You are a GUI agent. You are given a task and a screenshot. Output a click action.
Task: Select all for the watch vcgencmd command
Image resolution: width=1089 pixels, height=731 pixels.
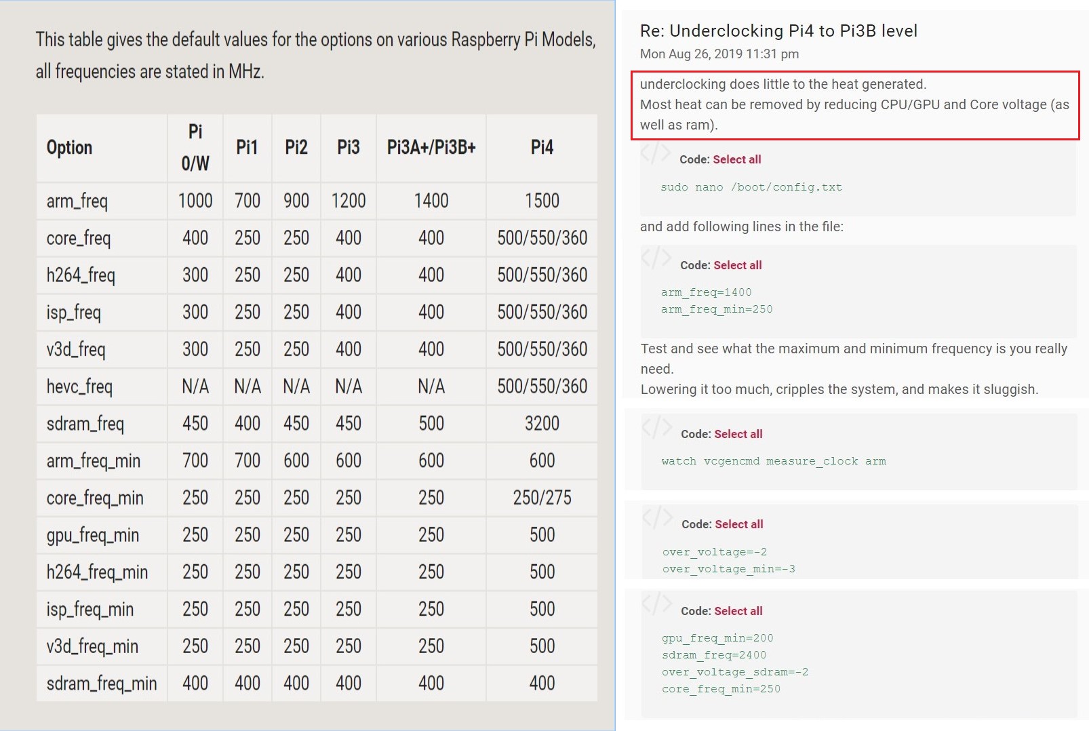[738, 434]
